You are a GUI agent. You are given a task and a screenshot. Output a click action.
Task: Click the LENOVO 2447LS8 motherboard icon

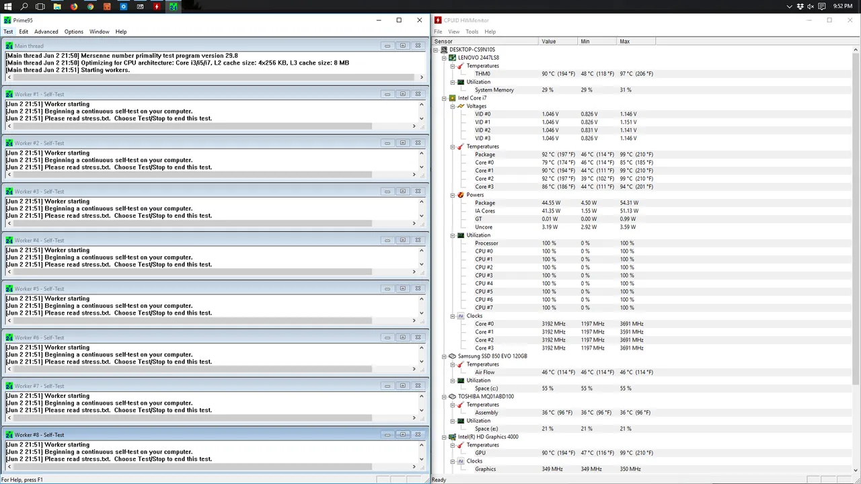(453, 58)
